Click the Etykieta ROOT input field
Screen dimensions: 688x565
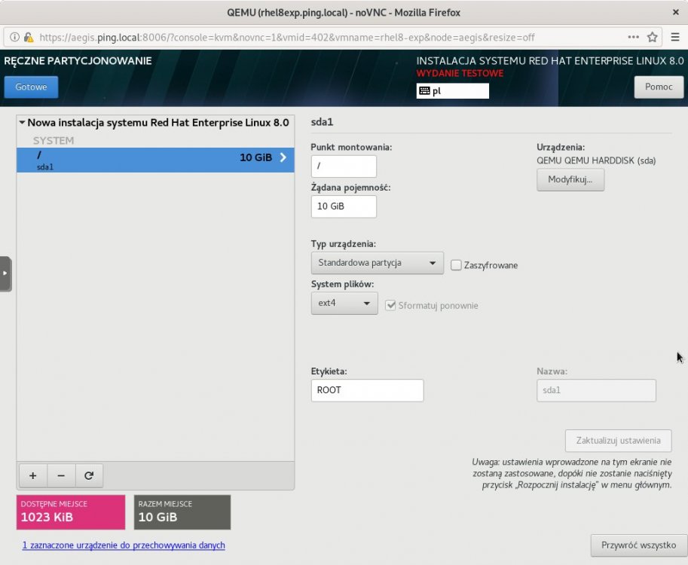367,390
